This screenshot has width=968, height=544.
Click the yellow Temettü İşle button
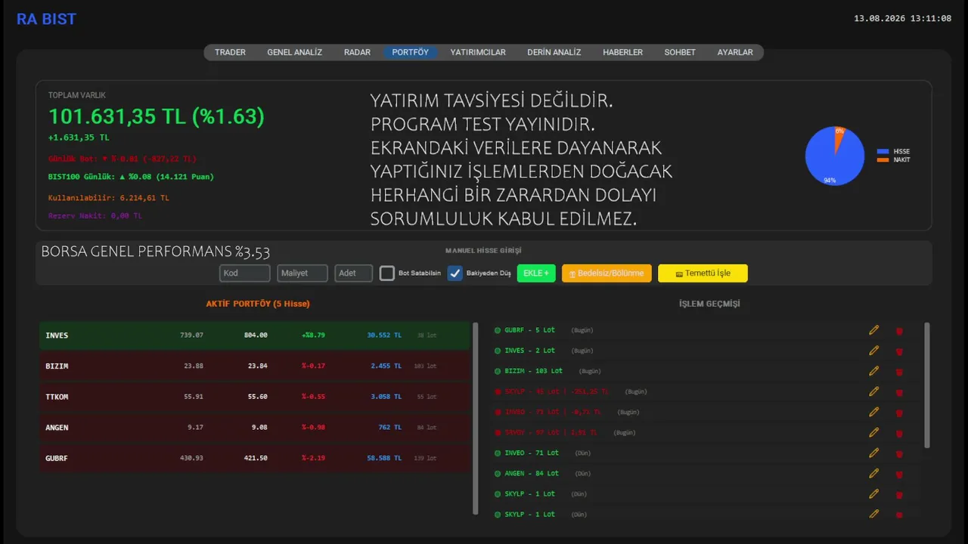coord(703,273)
